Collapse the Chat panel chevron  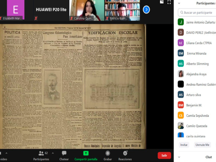click(179, 157)
